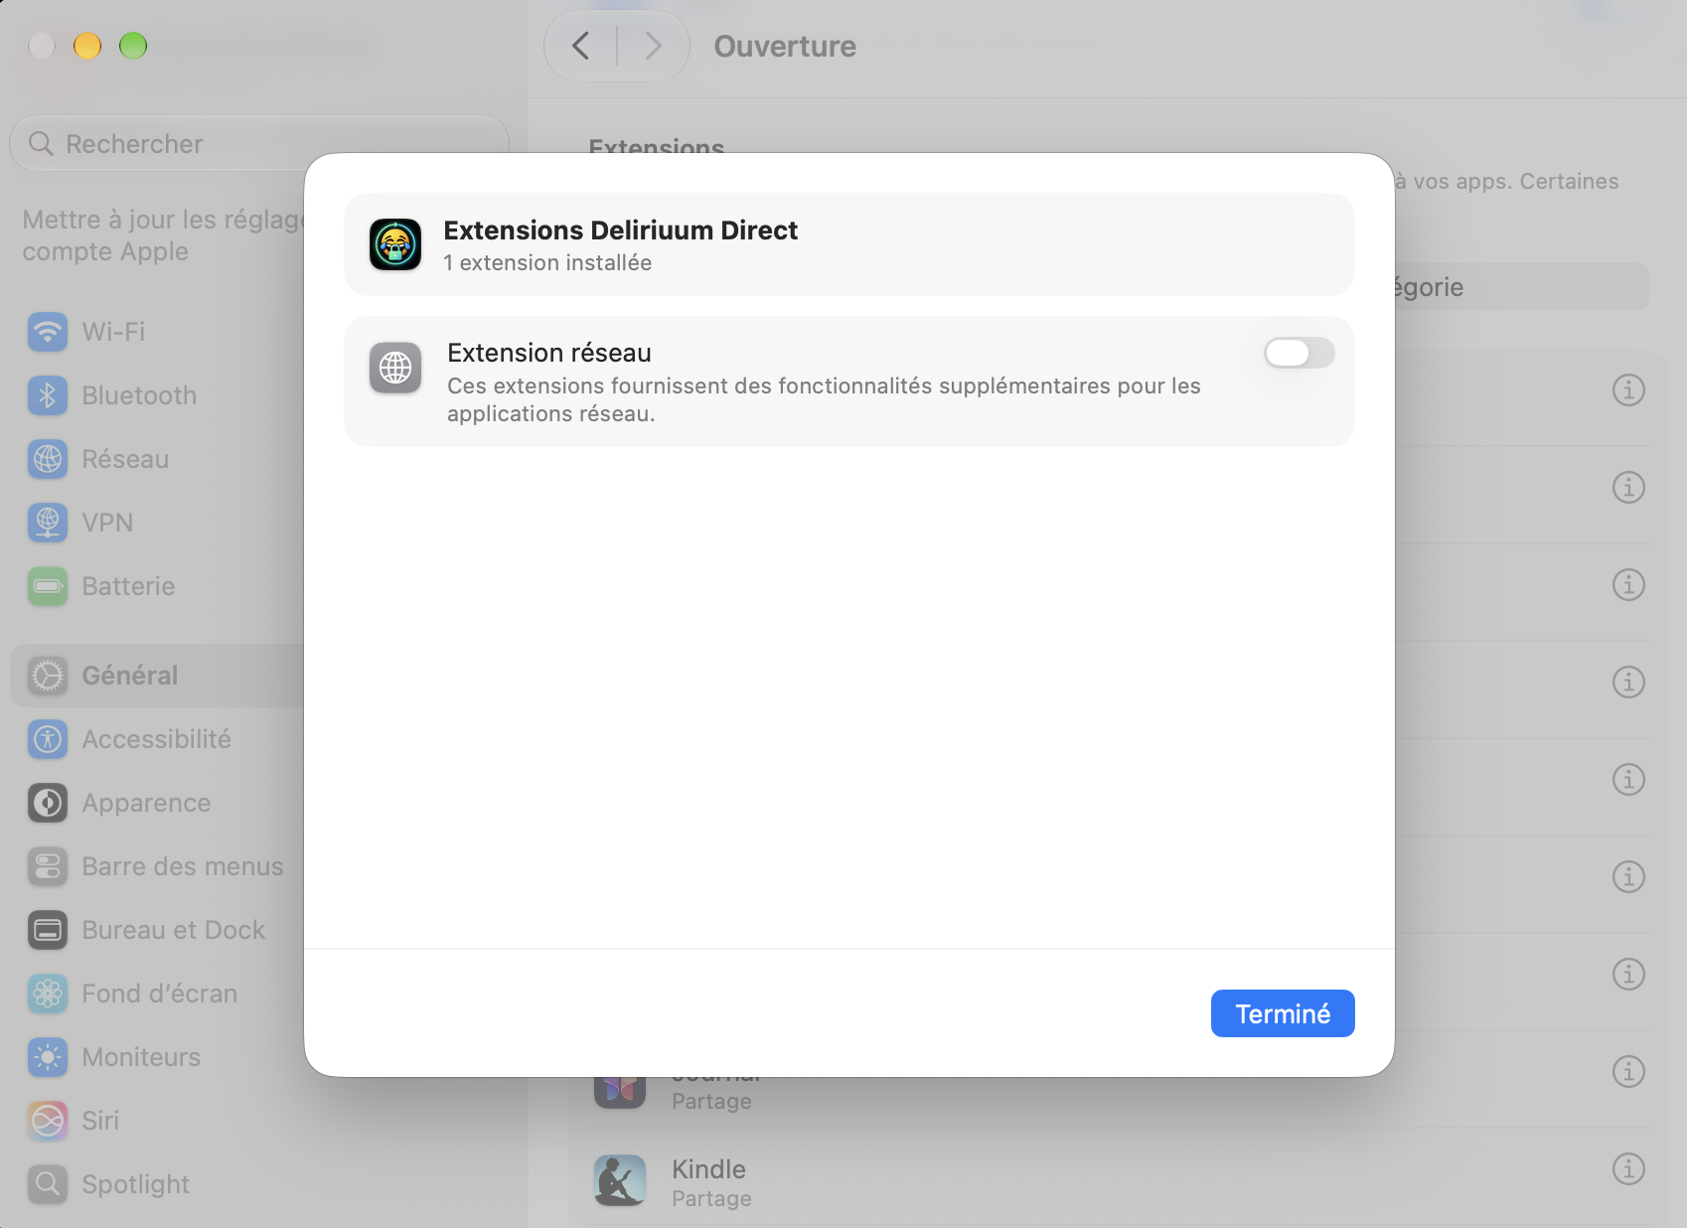The image size is (1687, 1228).
Task: Click the '1 extension installée' text
Action: tap(547, 262)
